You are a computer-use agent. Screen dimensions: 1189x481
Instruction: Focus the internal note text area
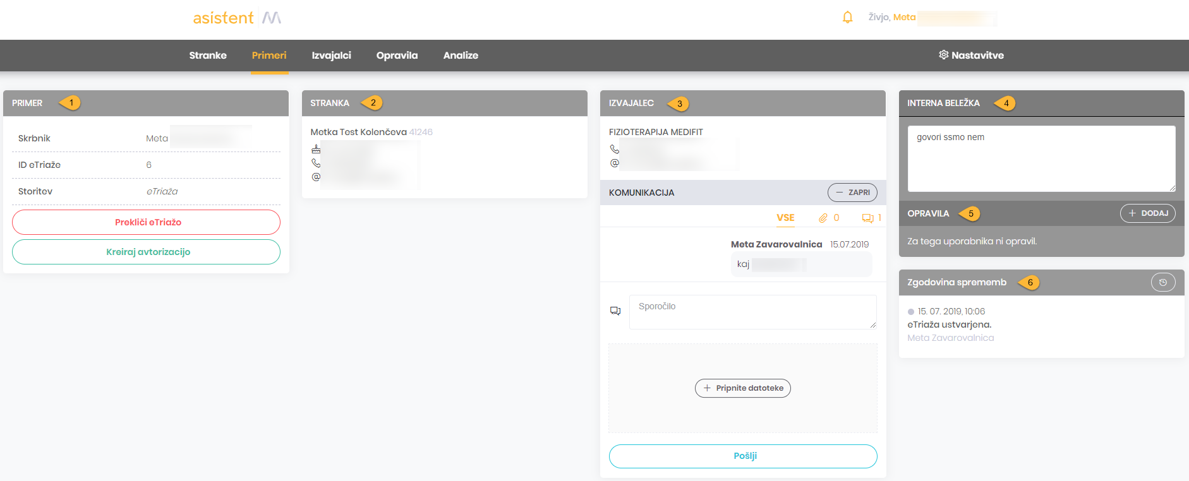pyautogui.click(x=1041, y=158)
